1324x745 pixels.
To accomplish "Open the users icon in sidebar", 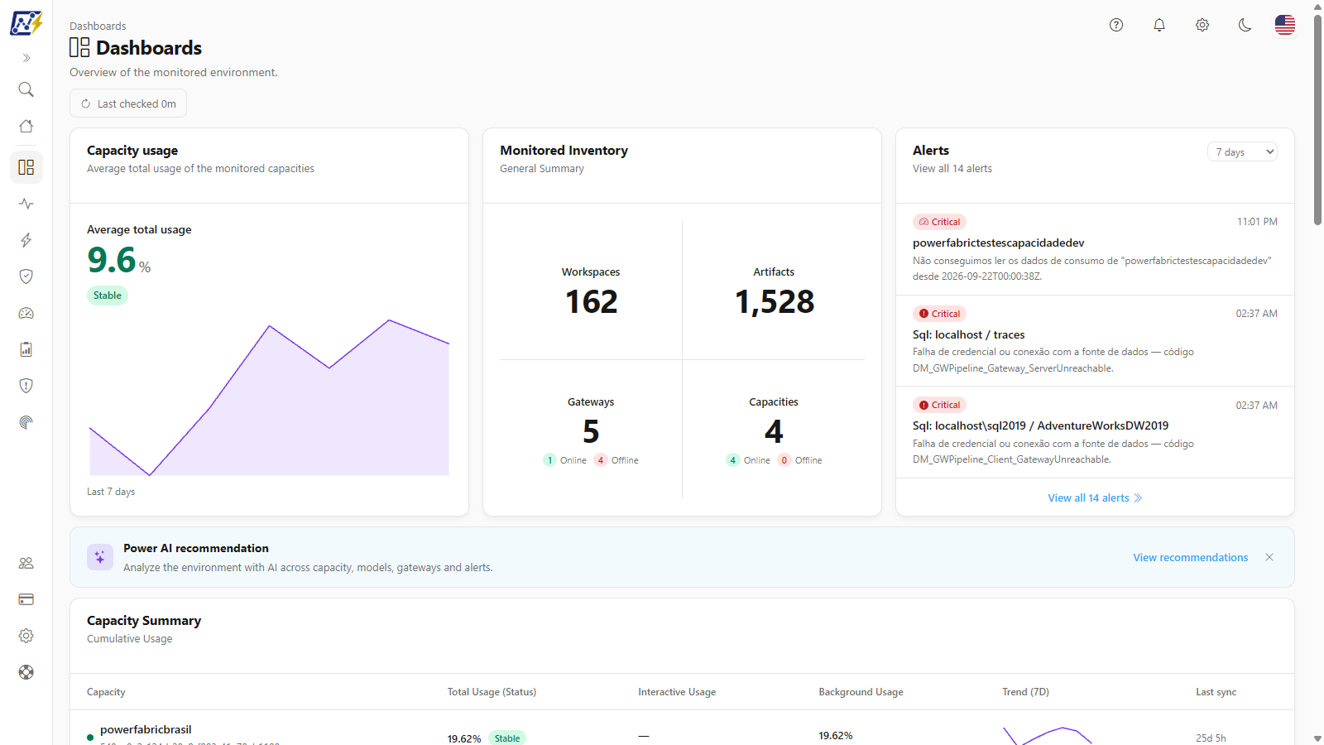I will tap(26, 563).
